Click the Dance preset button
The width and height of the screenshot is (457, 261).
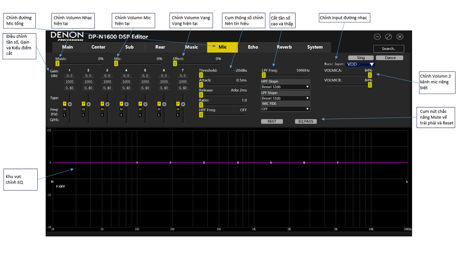coord(390,58)
